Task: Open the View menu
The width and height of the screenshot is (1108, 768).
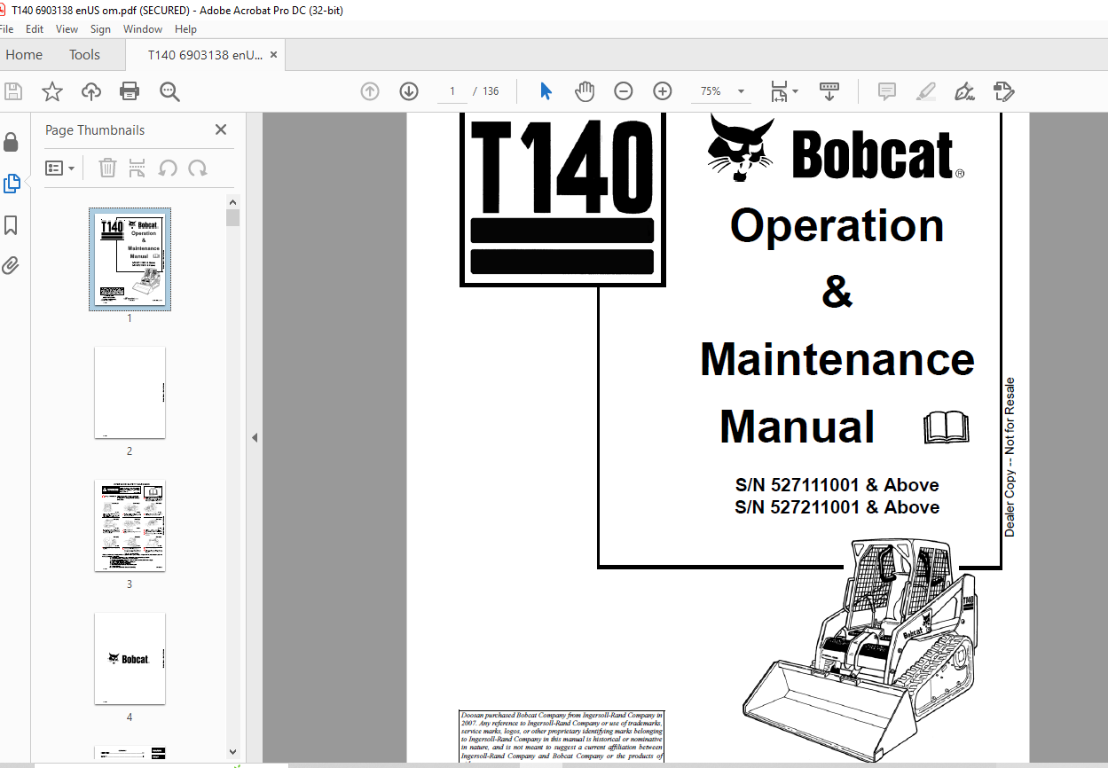Action: [67, 29]
